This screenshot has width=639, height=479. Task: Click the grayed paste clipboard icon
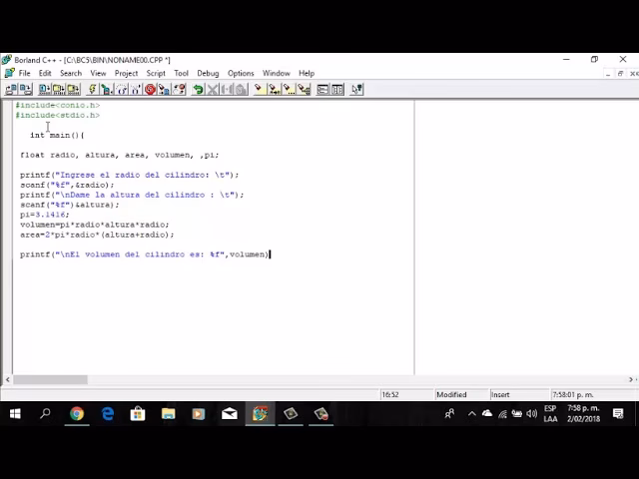[x=241, y=89]
